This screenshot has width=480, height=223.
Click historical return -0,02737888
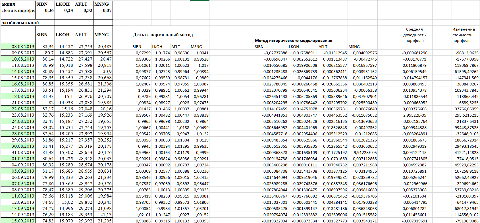click(x=271, y=53)
